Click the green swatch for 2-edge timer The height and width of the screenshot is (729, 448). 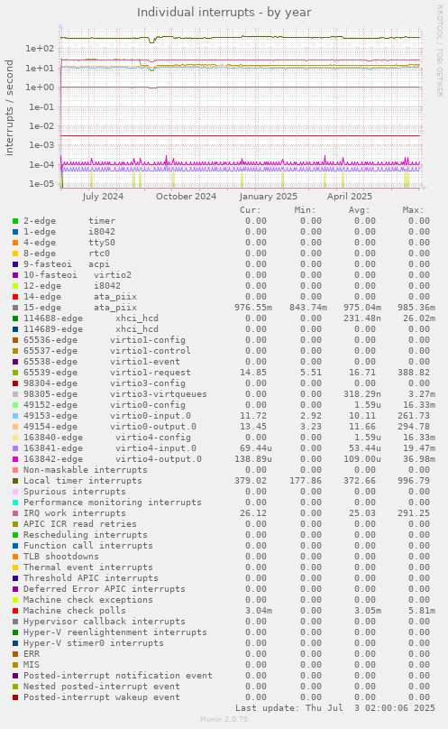[15, 221]
